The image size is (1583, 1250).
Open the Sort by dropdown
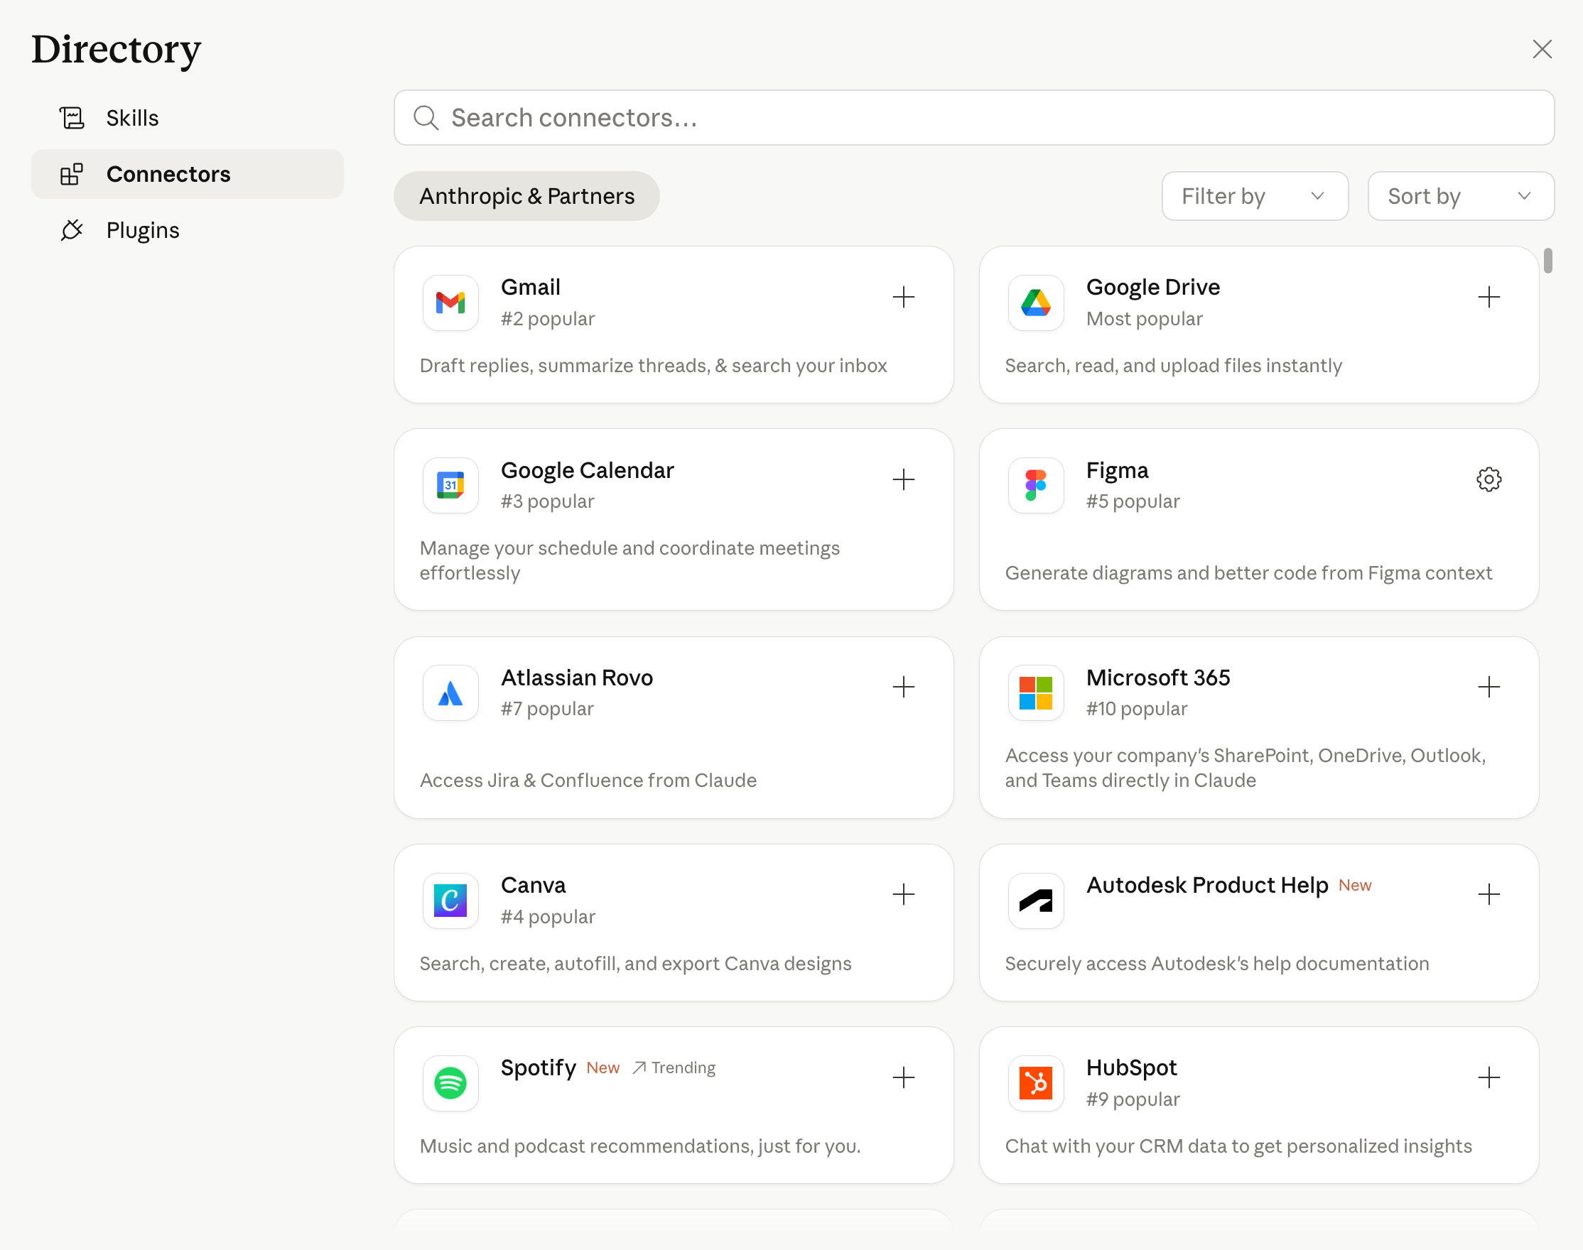(1461, 196)
